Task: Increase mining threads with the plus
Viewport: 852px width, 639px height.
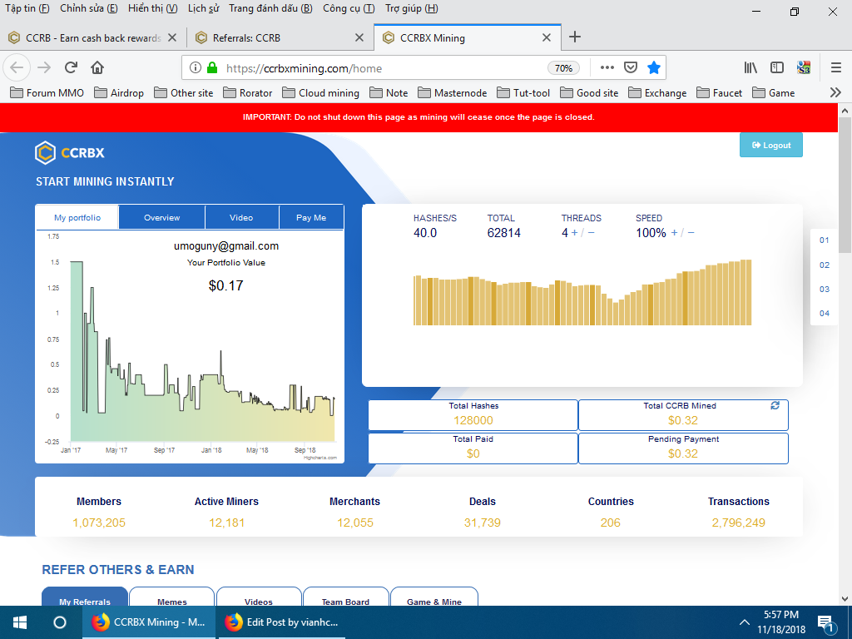Action: pos(575,233)
